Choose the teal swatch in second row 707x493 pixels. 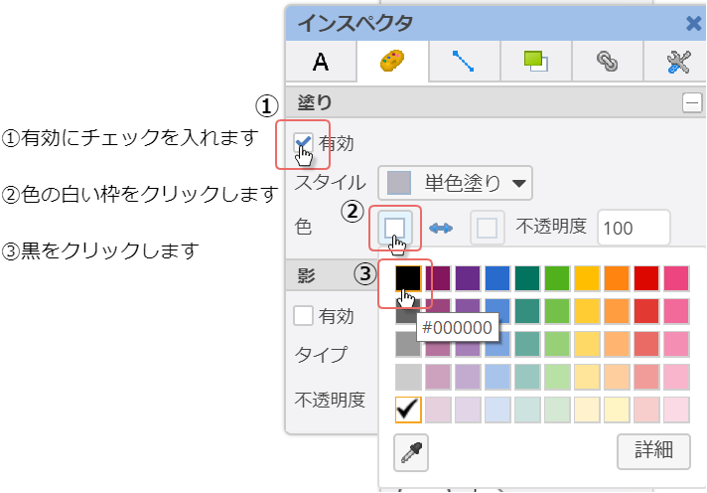pos(527,311)
